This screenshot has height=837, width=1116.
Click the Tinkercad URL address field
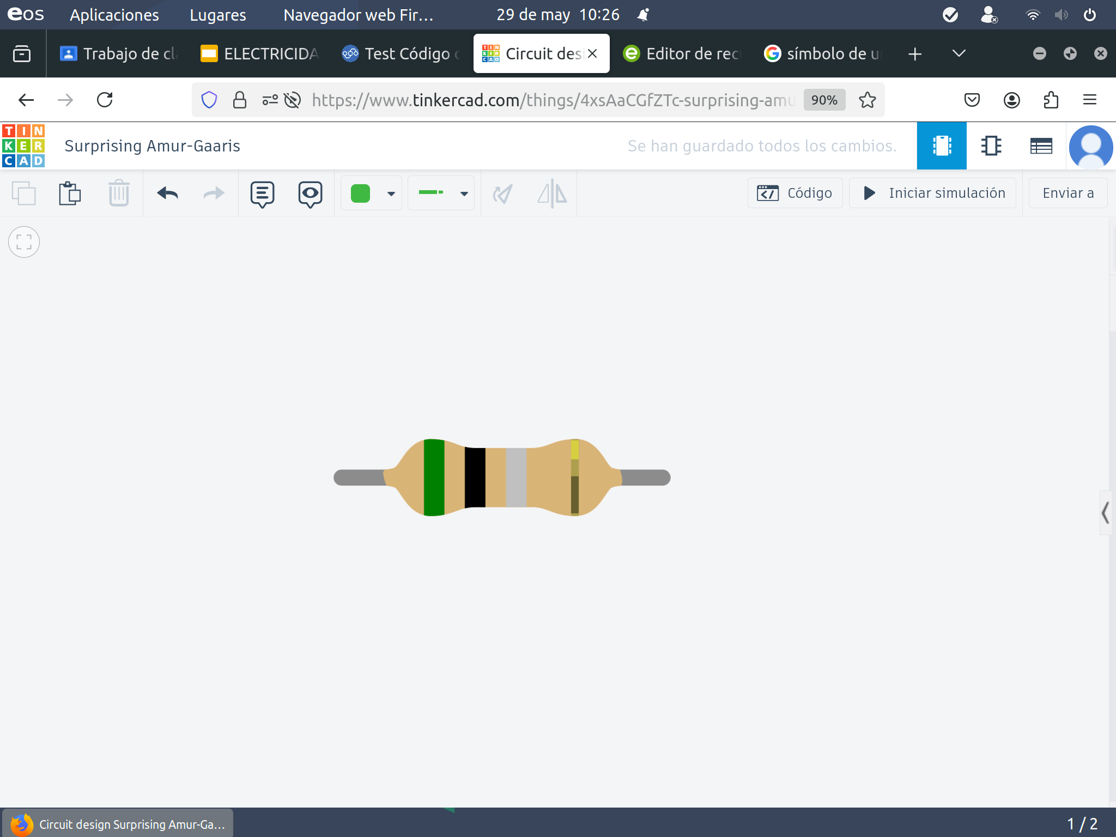[x=553, y=100]
